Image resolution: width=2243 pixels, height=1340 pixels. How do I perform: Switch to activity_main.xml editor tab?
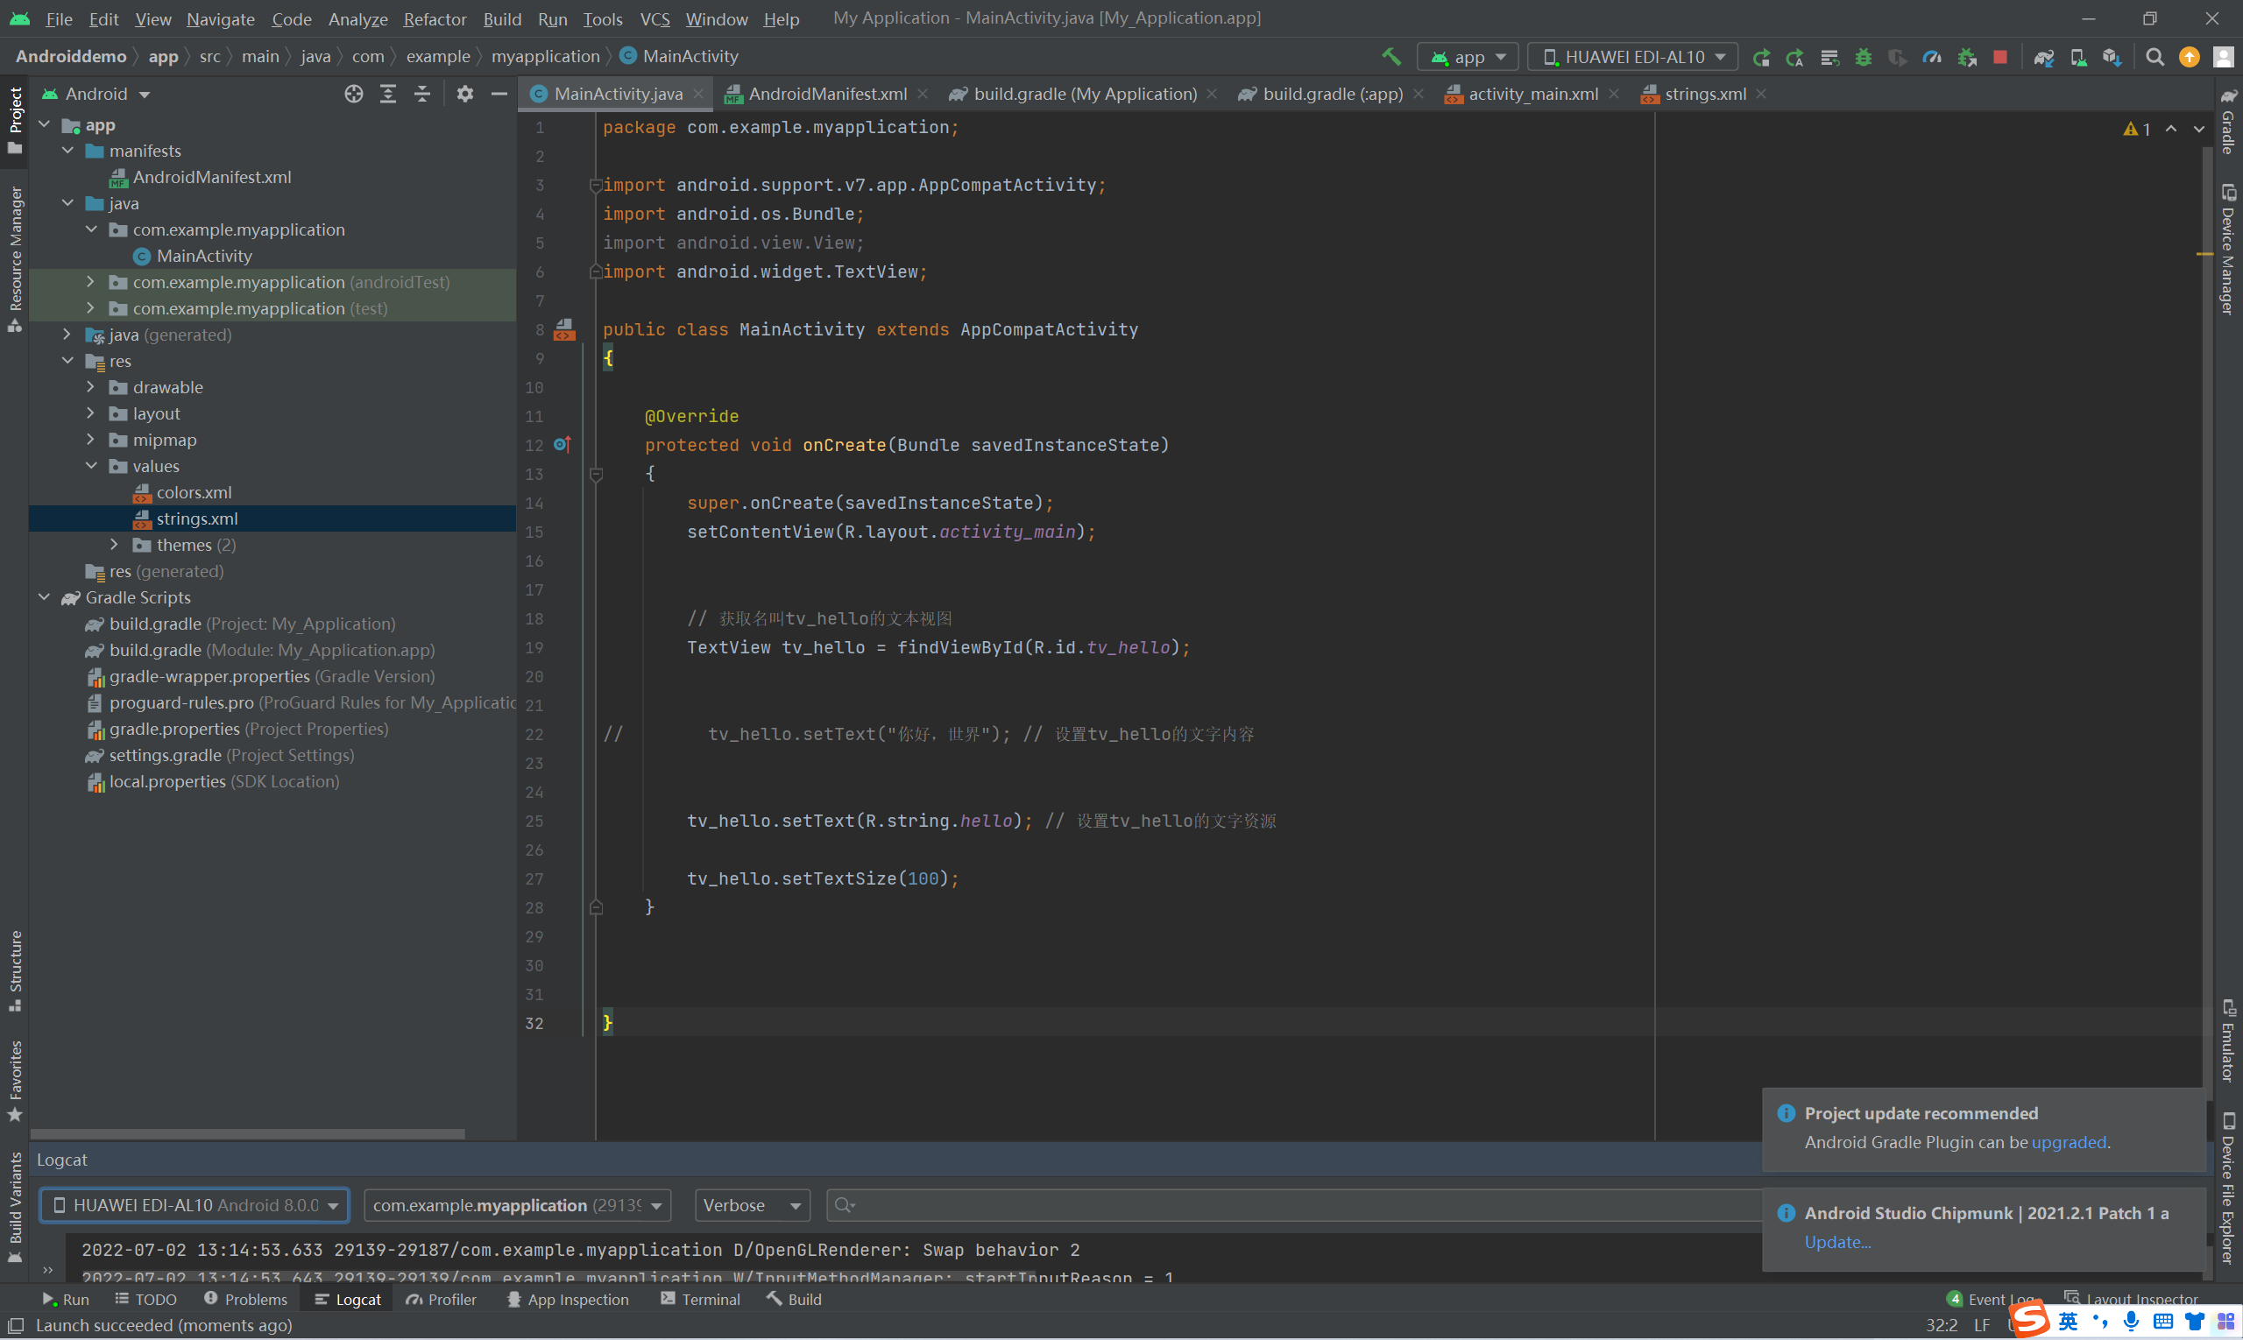(1532, 94)
